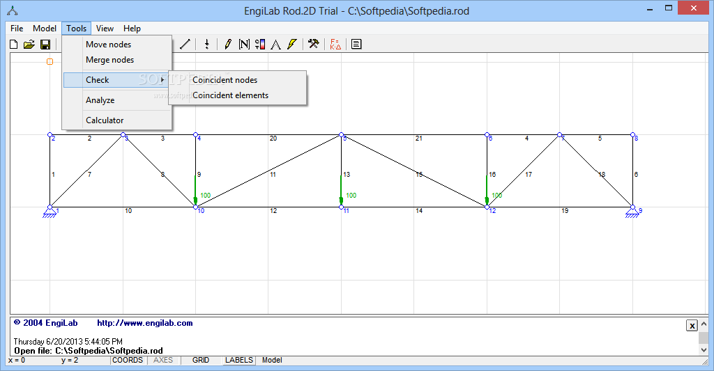
Task: Close the message log panel with X
Action: 692,325
